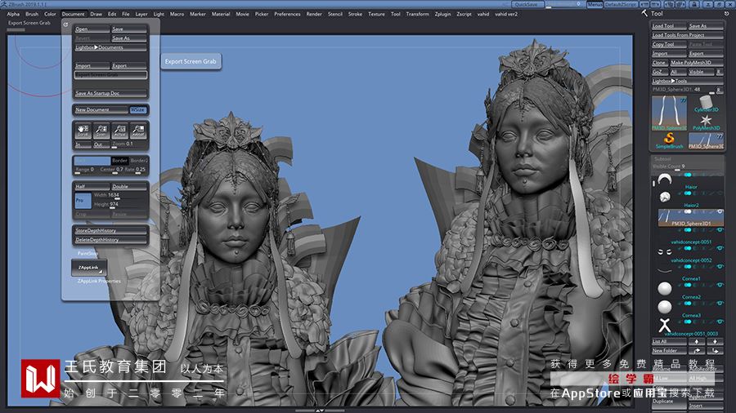Image resolution: width=736 pixels, height=413 pixels.
Task: Click the Border color button
Action: coord(119,161)
